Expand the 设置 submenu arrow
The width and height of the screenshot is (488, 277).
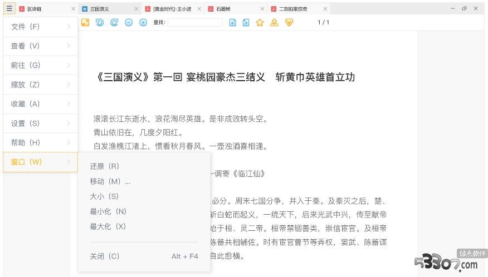(x=69, y=123)
